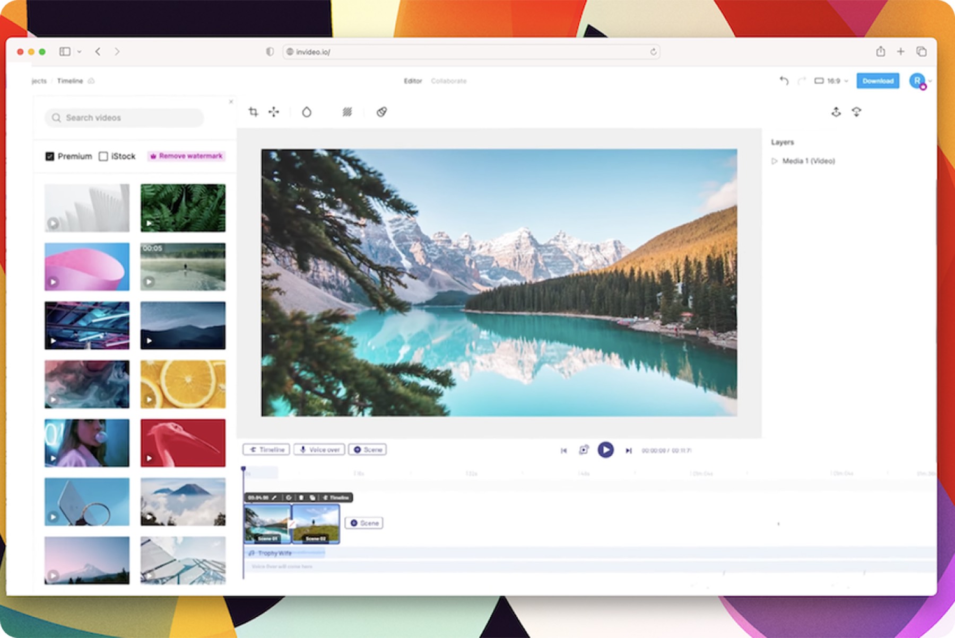Click the Search videos field
955x638 pixels.
coord(124,118)
